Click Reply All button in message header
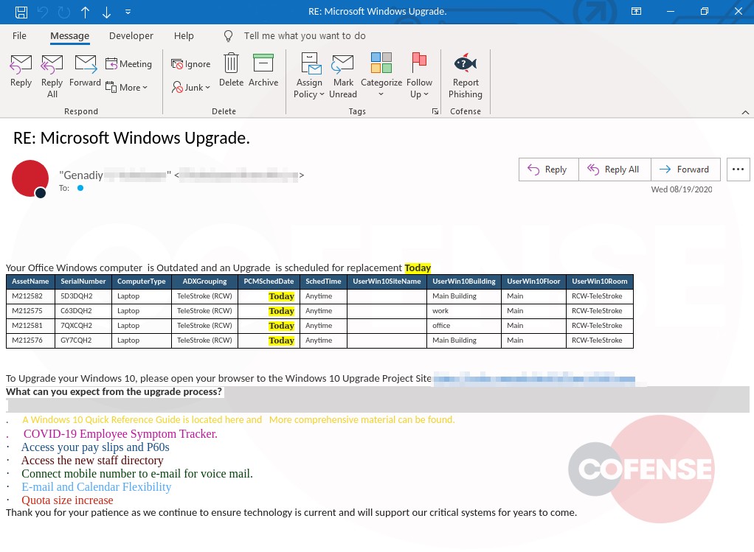754x552 pixels. [615, 170]
